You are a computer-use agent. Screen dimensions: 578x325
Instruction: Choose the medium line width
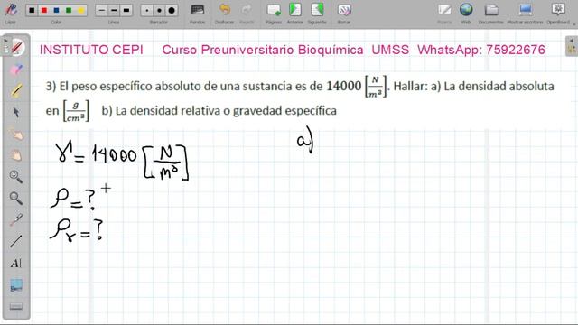(114, 10)
